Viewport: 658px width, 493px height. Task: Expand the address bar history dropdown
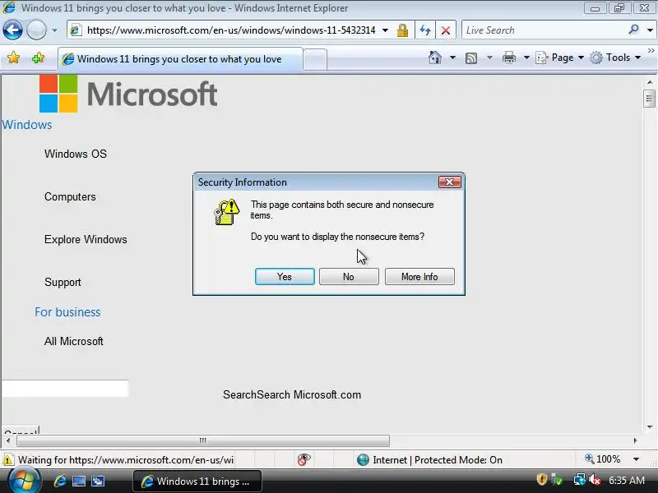[385, 30]
